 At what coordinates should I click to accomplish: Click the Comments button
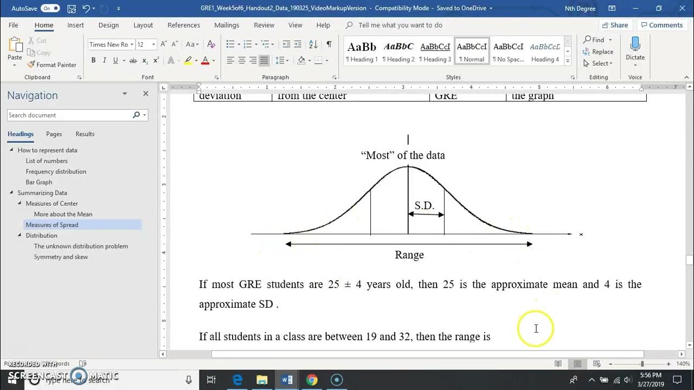[x=661, y=25]
